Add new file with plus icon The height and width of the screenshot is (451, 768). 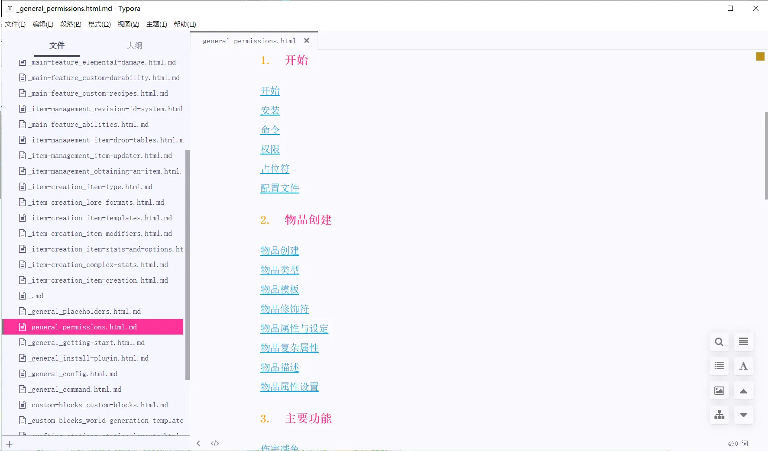10,444
